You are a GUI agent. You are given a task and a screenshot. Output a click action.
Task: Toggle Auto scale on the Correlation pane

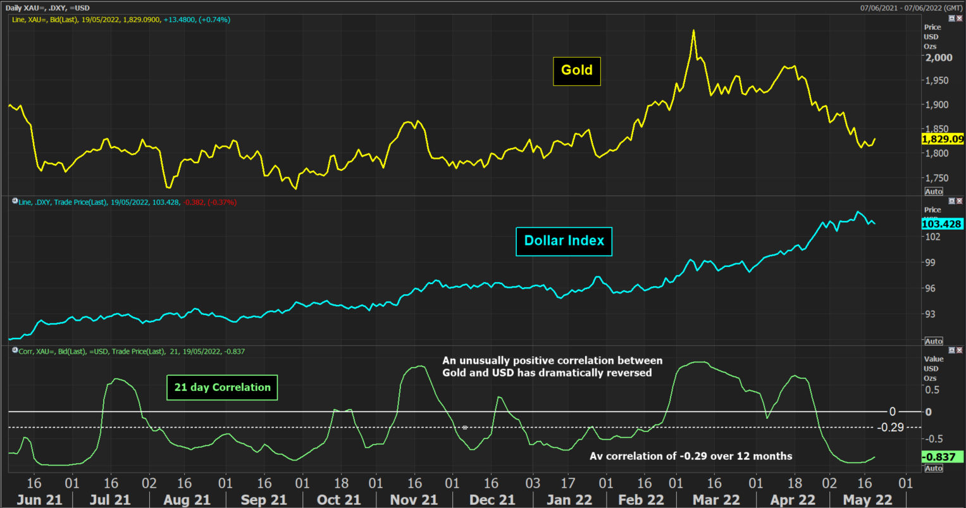pyautogui.click(x=934, y=468)
